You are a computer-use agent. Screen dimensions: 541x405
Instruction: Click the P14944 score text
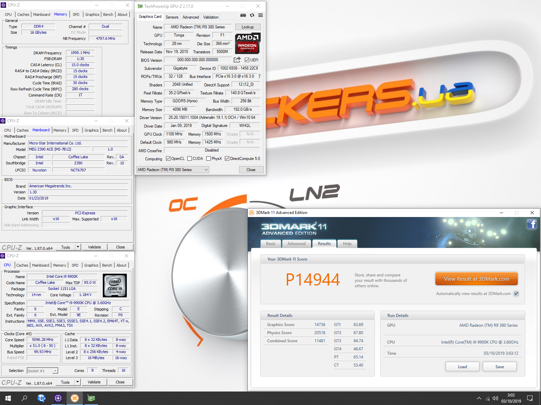coord(313,280)
